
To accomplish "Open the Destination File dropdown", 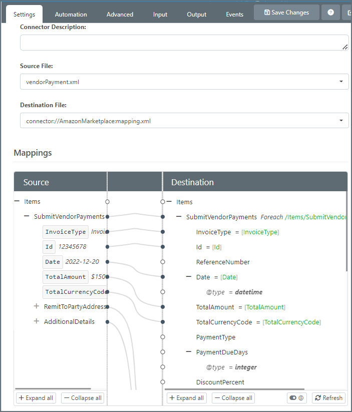I will pyautogui.click(x=184, y=121).
